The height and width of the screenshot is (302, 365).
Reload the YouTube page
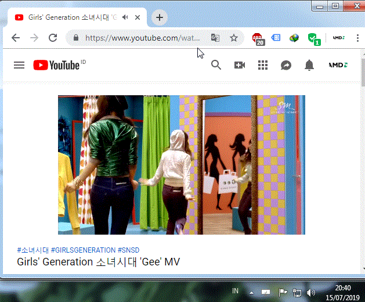tap(53, 38)
